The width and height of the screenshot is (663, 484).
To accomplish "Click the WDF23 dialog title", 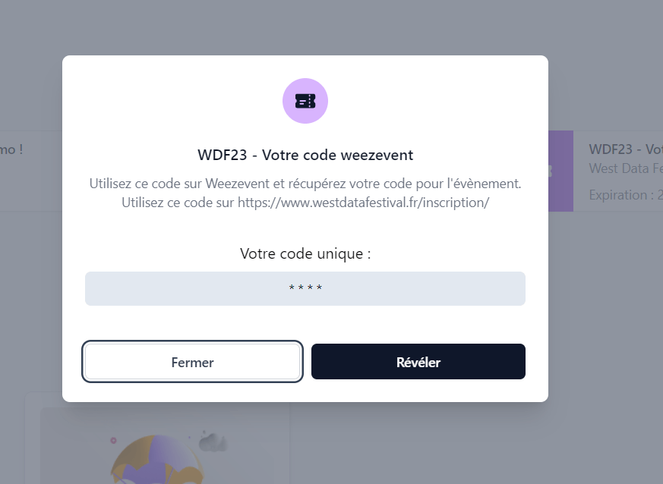I will (x=305, y=155).
